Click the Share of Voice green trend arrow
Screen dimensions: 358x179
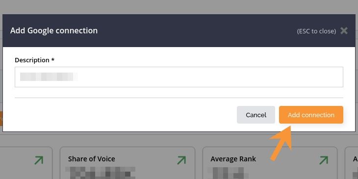[181, 160]
